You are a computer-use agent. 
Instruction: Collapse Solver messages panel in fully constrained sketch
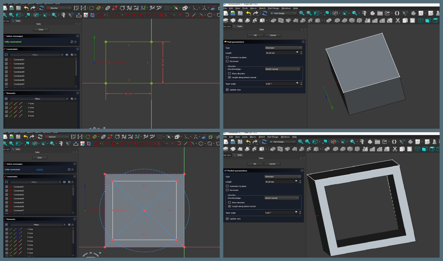[x=78, y=36]
